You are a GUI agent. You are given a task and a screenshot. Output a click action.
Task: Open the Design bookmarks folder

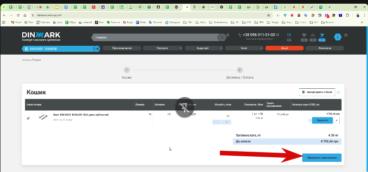(273, 23)
